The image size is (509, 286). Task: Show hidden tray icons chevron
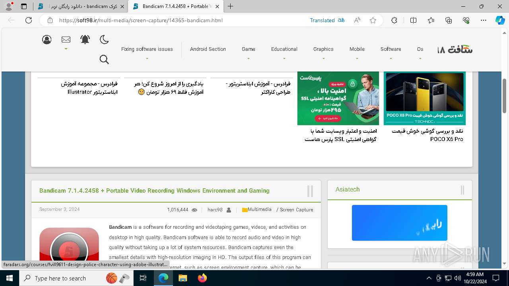(429, 278)
